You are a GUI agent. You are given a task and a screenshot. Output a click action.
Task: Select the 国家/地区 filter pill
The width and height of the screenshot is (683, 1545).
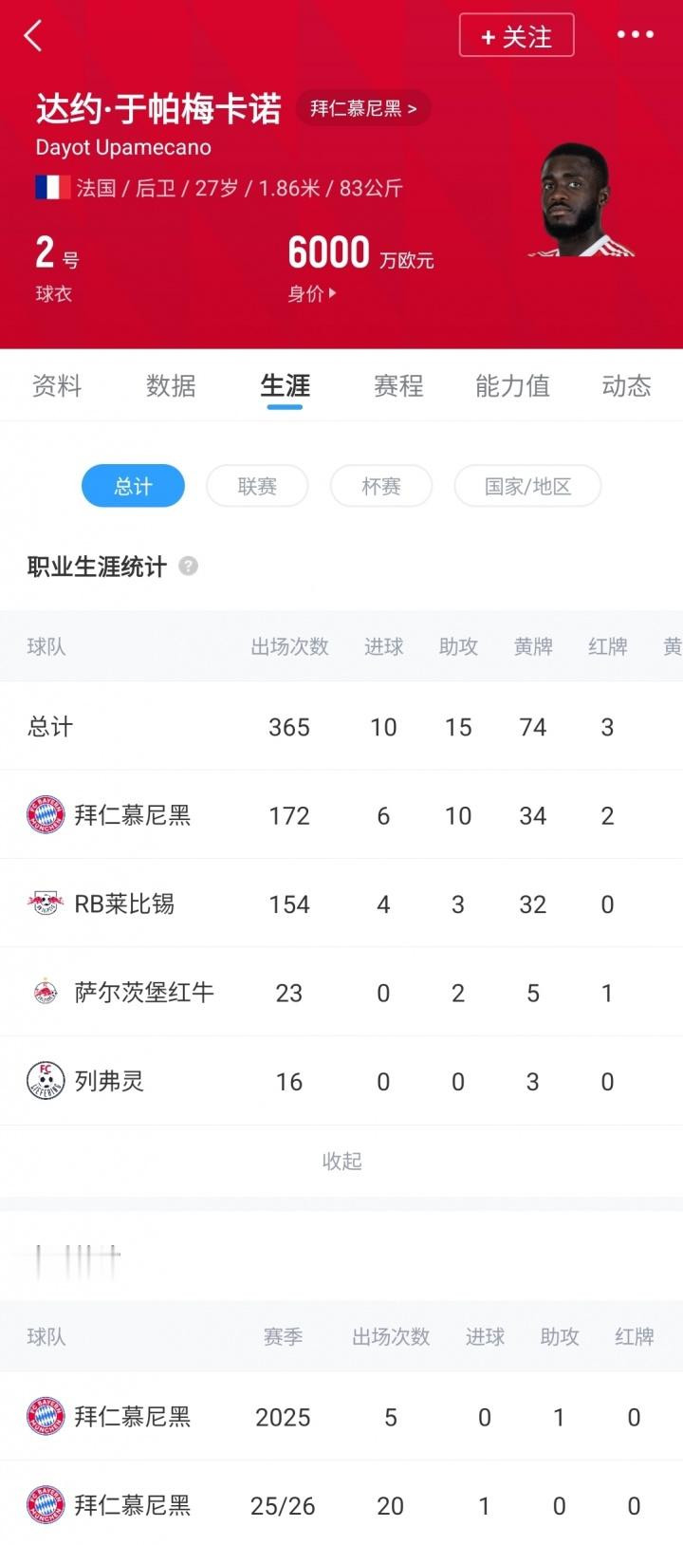[527, 486]
